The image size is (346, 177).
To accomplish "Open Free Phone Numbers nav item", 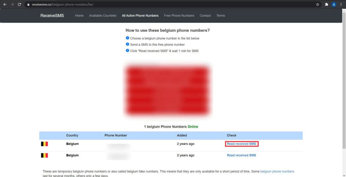I will (x=179, y=15).
